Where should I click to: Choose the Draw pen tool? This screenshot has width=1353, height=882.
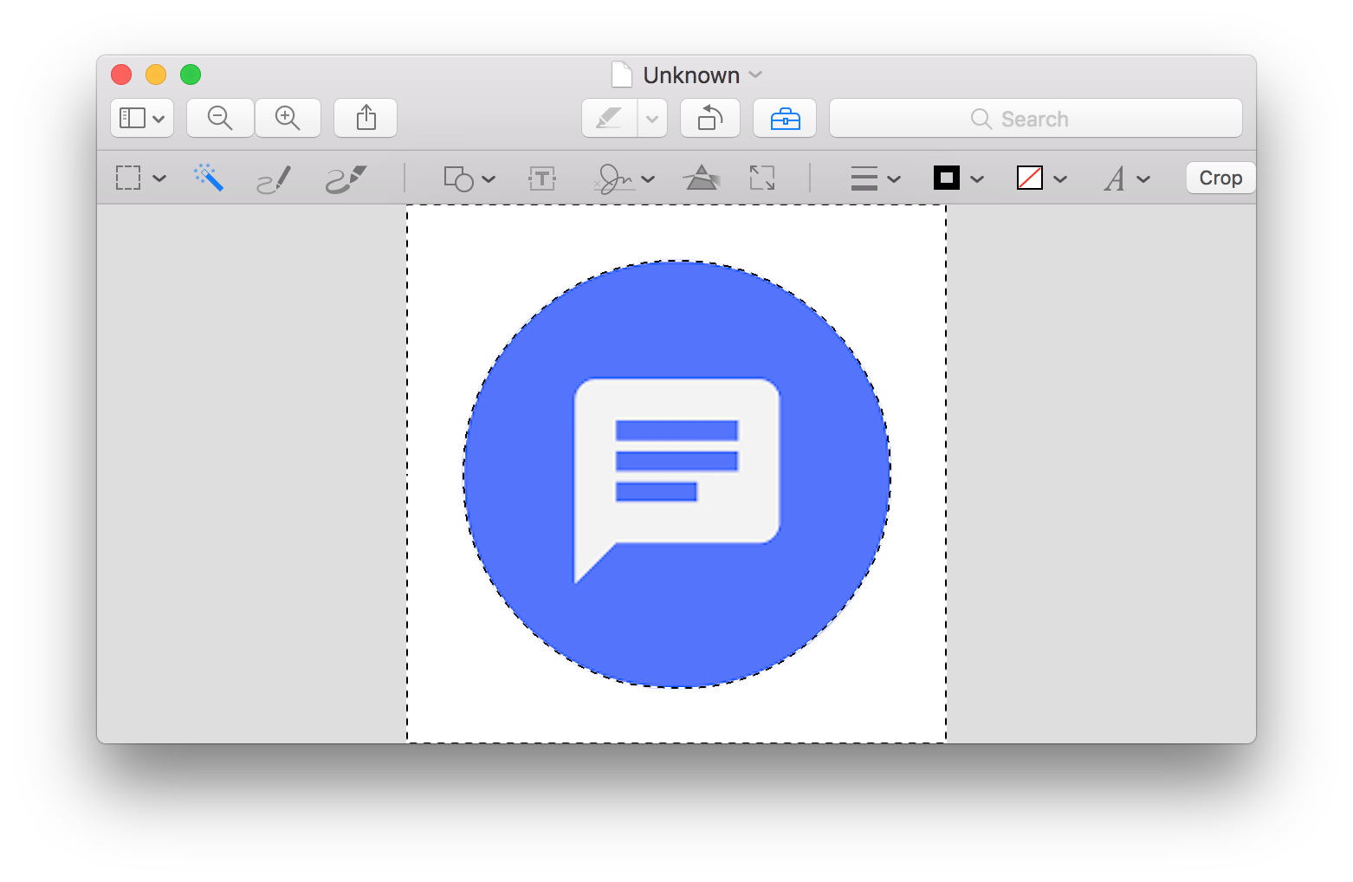coord(346,178)
